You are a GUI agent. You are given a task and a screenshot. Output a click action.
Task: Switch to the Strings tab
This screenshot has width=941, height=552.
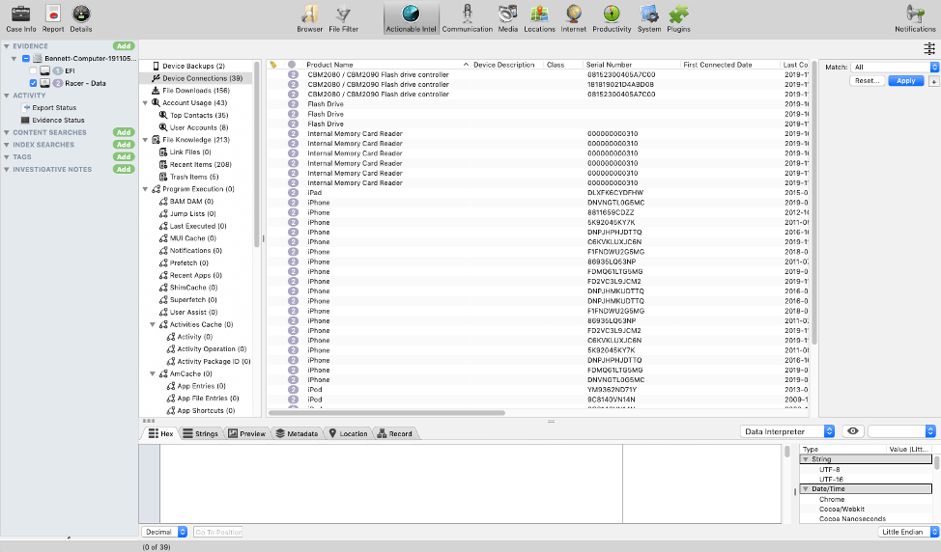point(200,433)
